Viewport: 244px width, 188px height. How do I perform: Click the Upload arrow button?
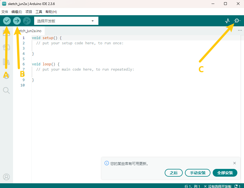click(x=17, y=21)
